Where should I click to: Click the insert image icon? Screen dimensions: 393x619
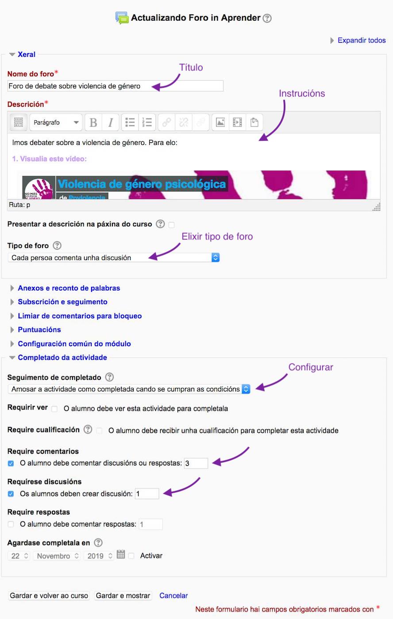220,123
